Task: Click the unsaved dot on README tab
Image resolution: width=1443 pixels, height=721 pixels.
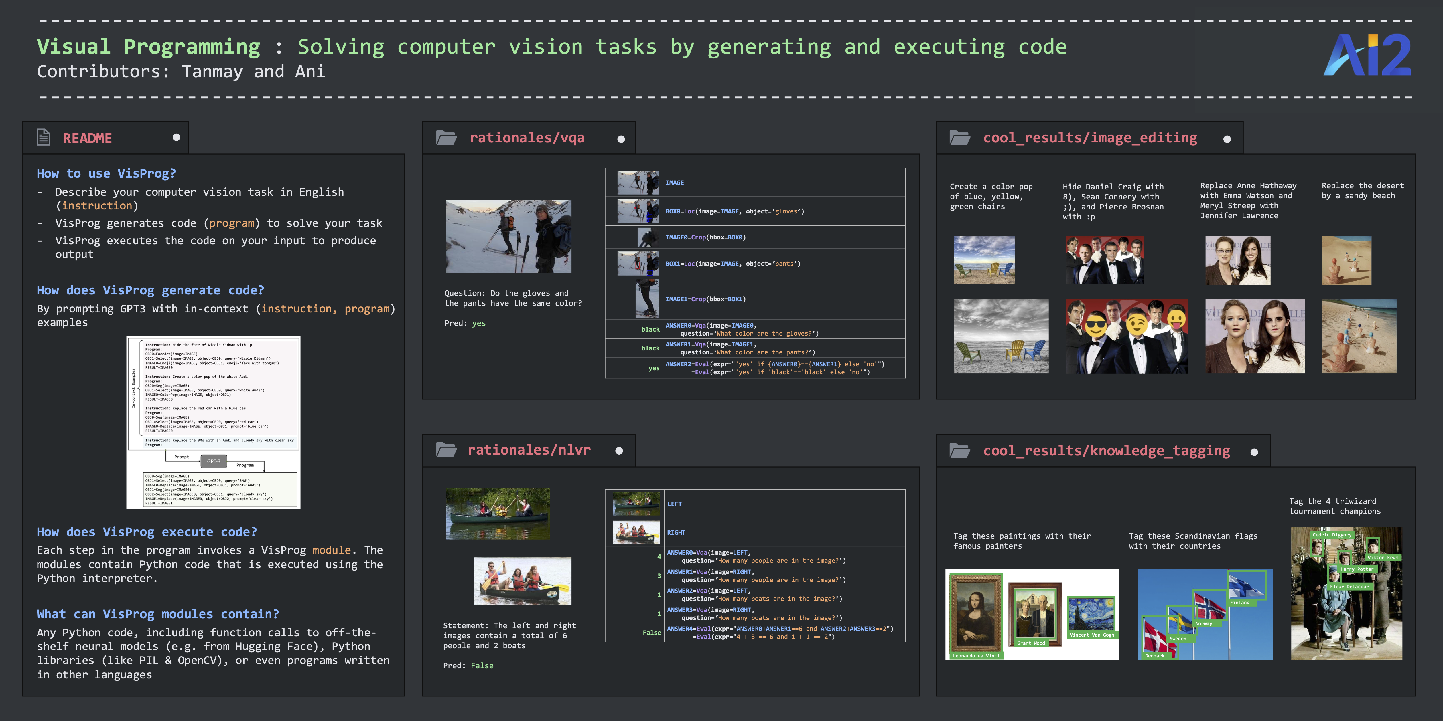Action: [176, 137]
